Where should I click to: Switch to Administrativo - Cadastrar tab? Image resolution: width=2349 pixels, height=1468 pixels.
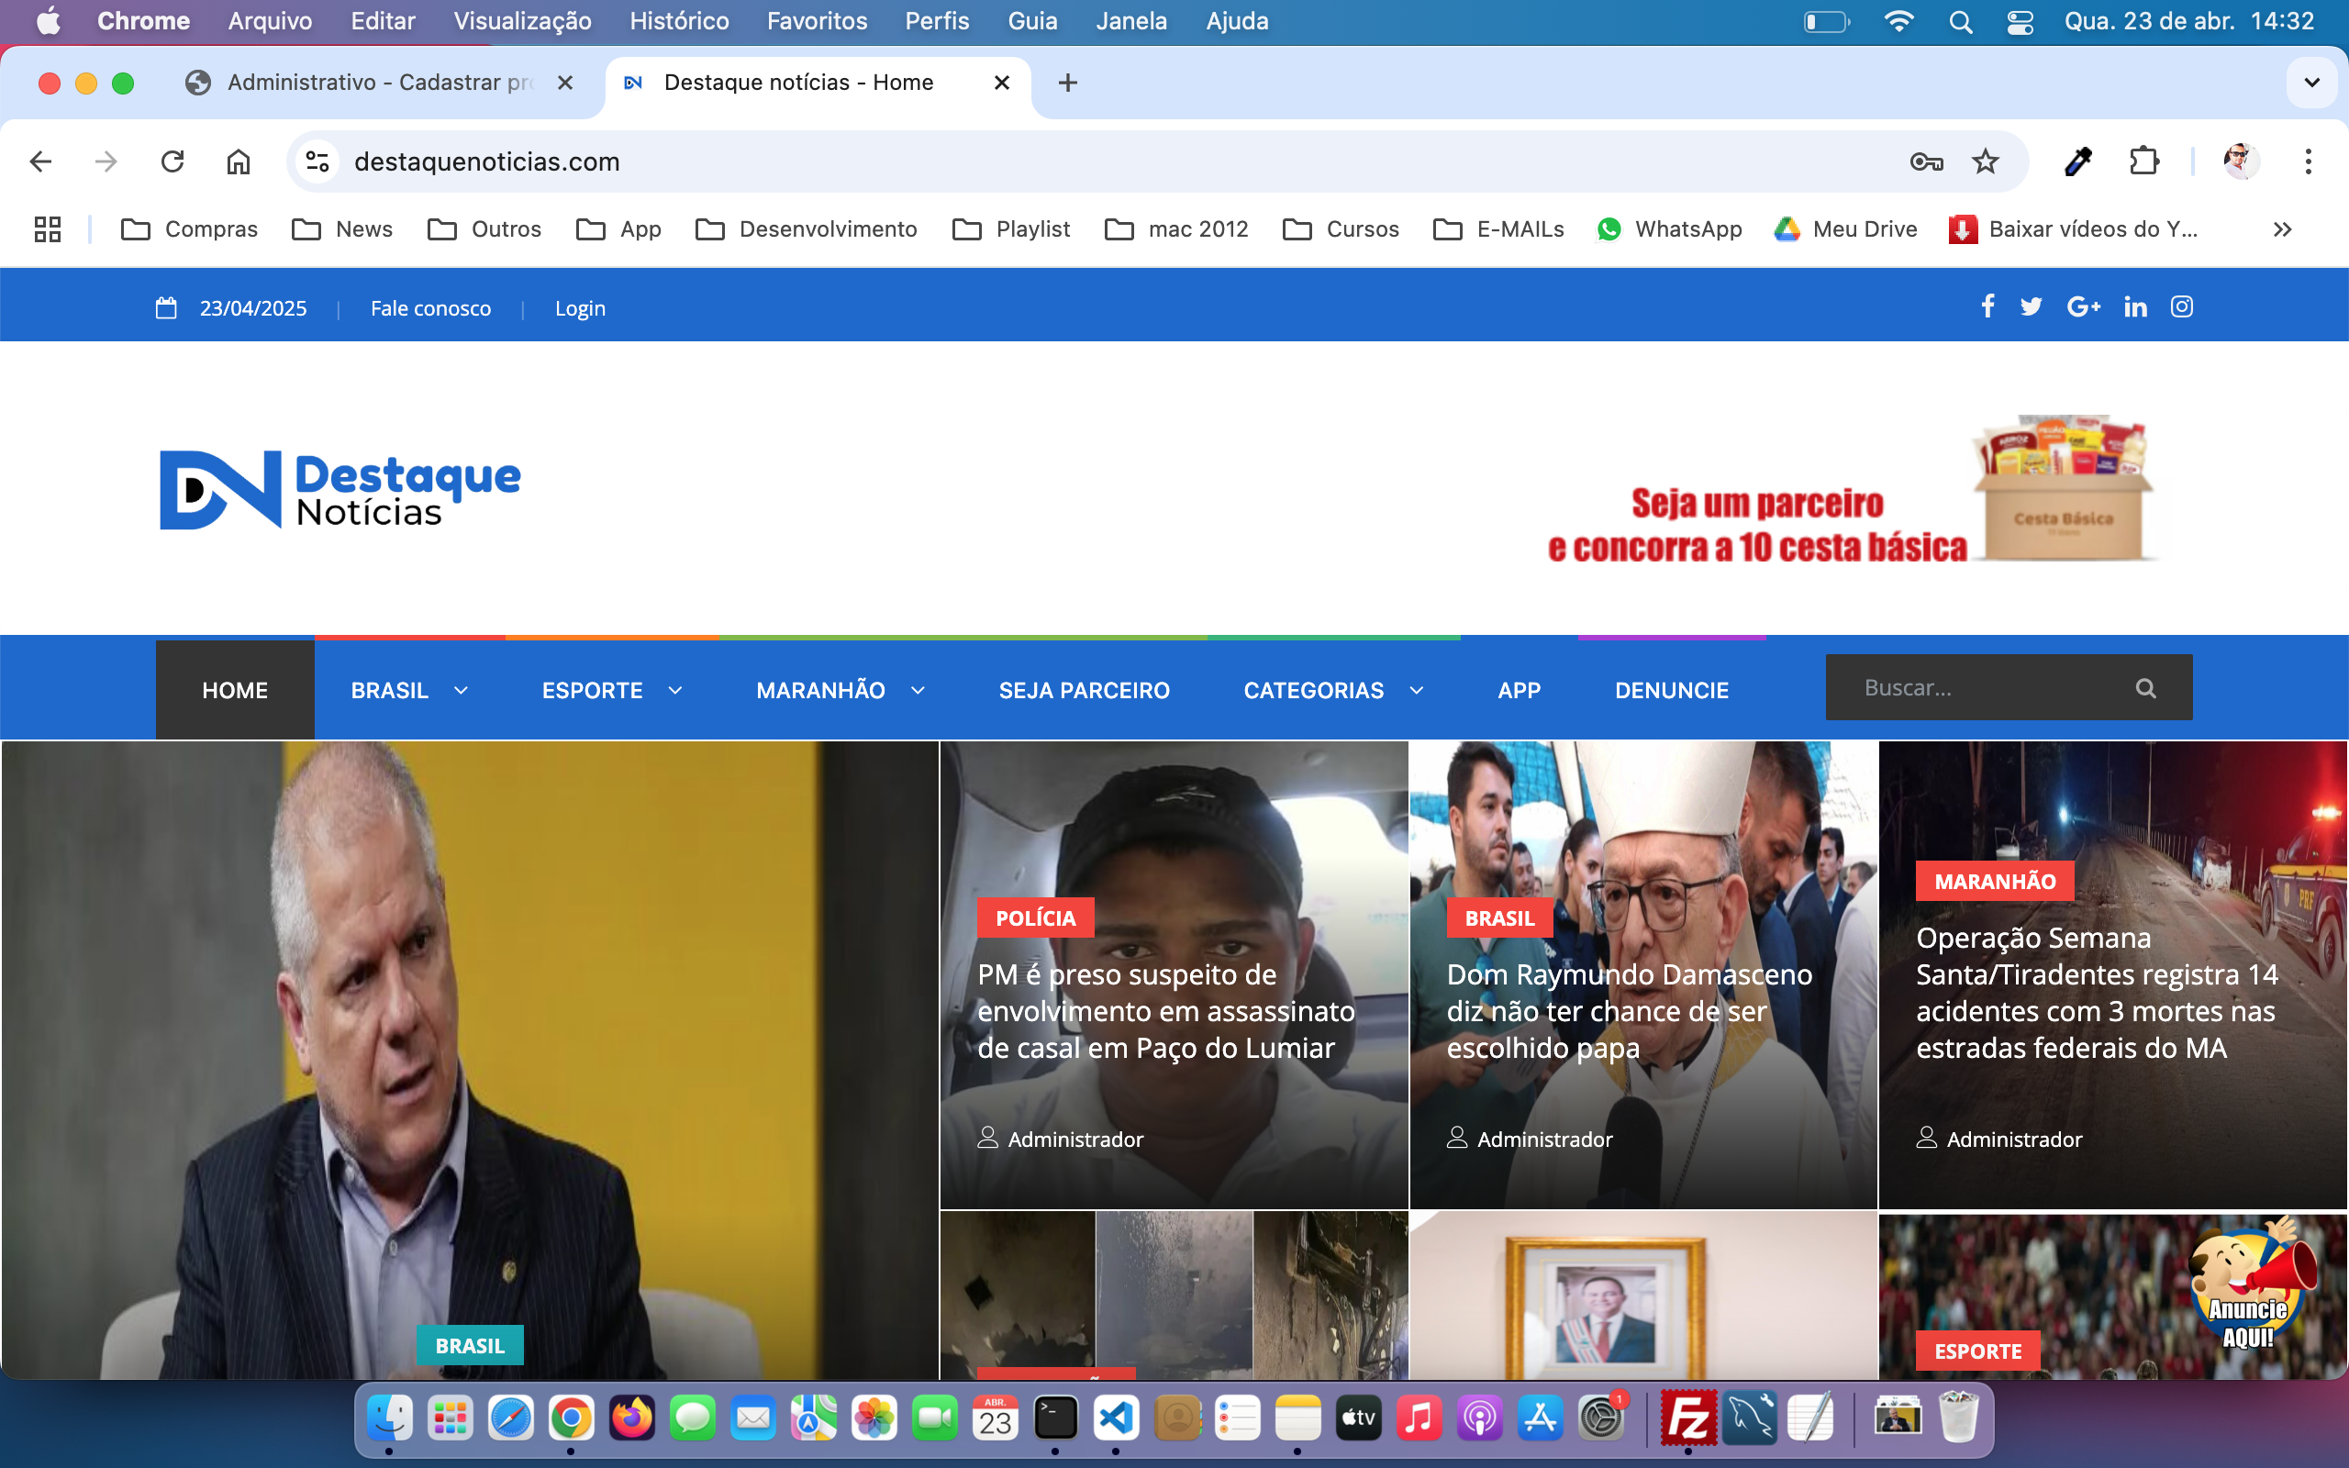[379, 83]
